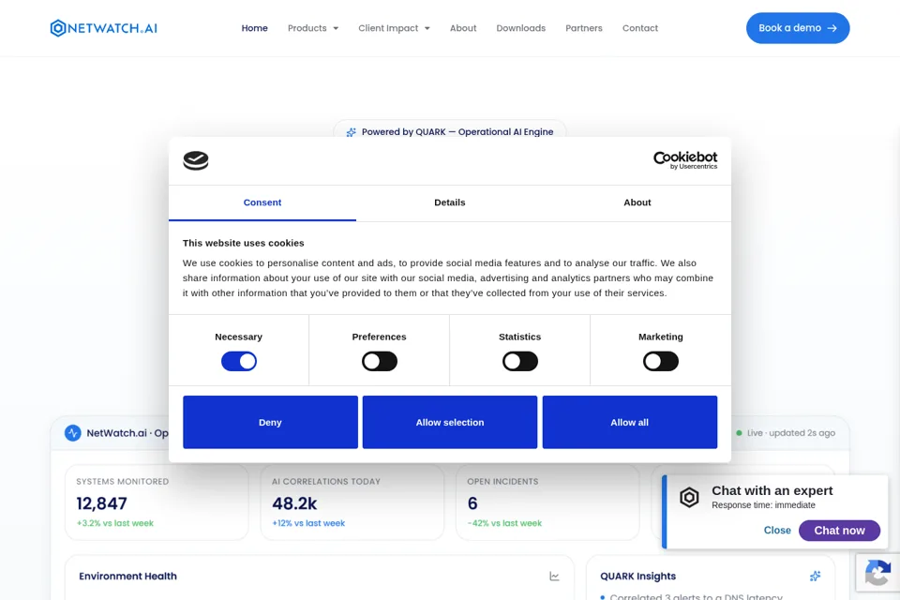Click '+12% vs last week' text
This screenshot has width=900, height=600.
point(308,523)
